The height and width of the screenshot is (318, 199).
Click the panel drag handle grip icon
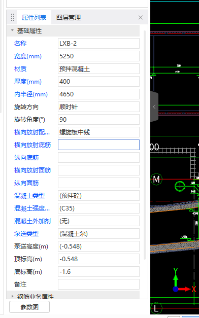tap(13, 17)
